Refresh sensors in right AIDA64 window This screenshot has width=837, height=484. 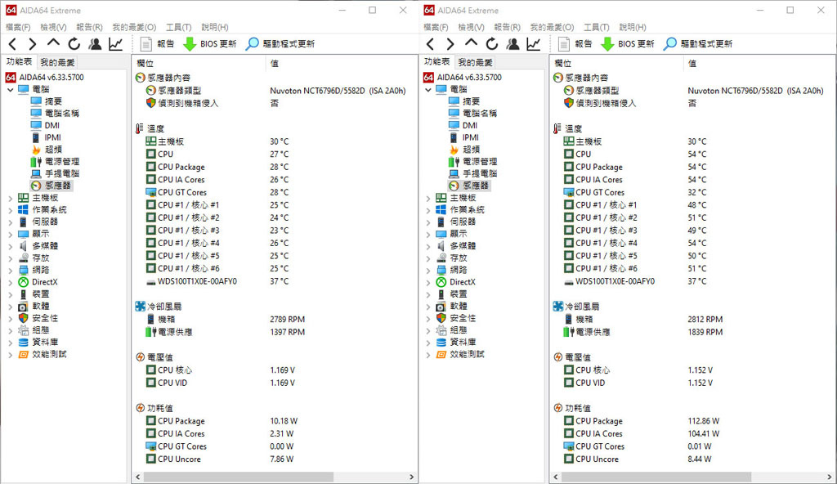point(492,44)
